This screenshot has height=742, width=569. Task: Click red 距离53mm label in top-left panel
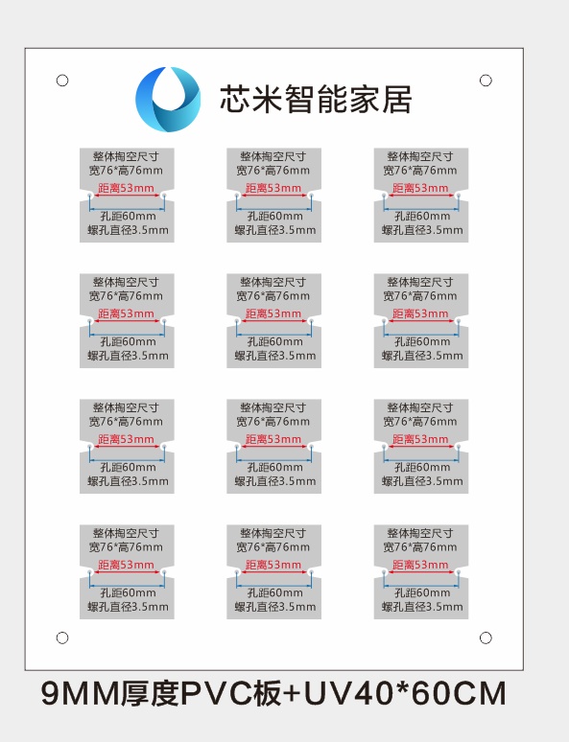(126, 188)
